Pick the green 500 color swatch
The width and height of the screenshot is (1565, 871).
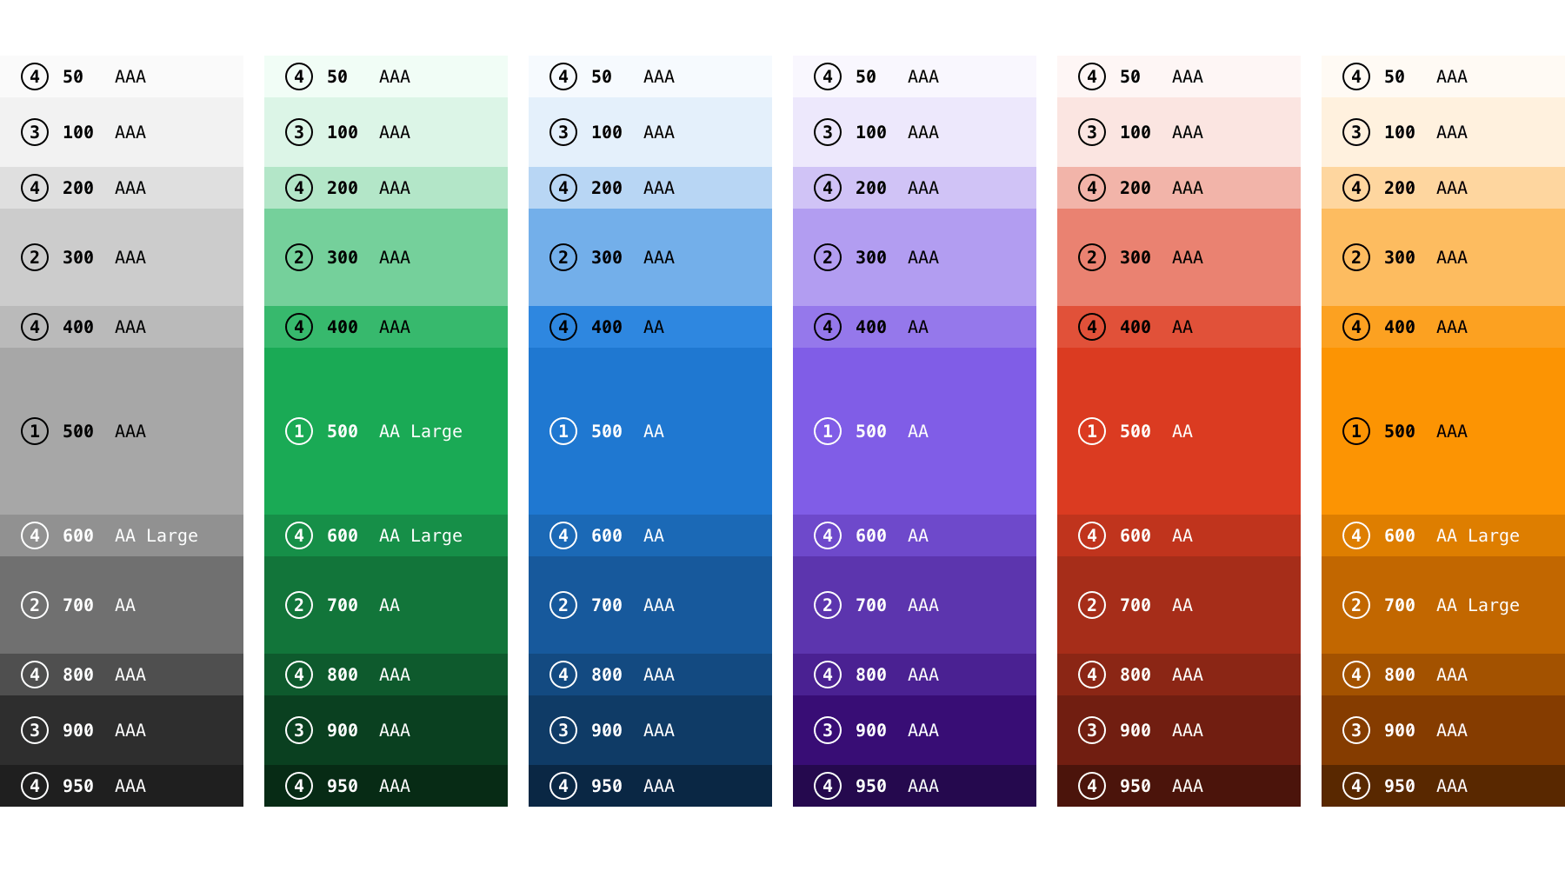tap(386, 431)
